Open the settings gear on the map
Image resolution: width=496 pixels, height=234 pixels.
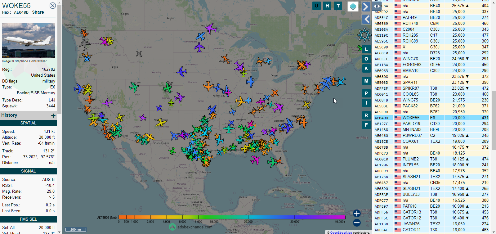click(364, 35)
